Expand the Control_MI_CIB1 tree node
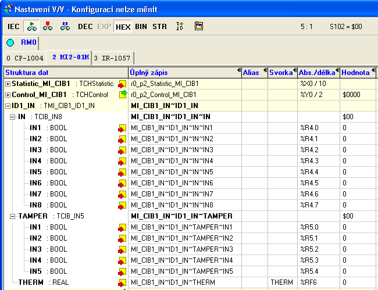 (8, 95)
